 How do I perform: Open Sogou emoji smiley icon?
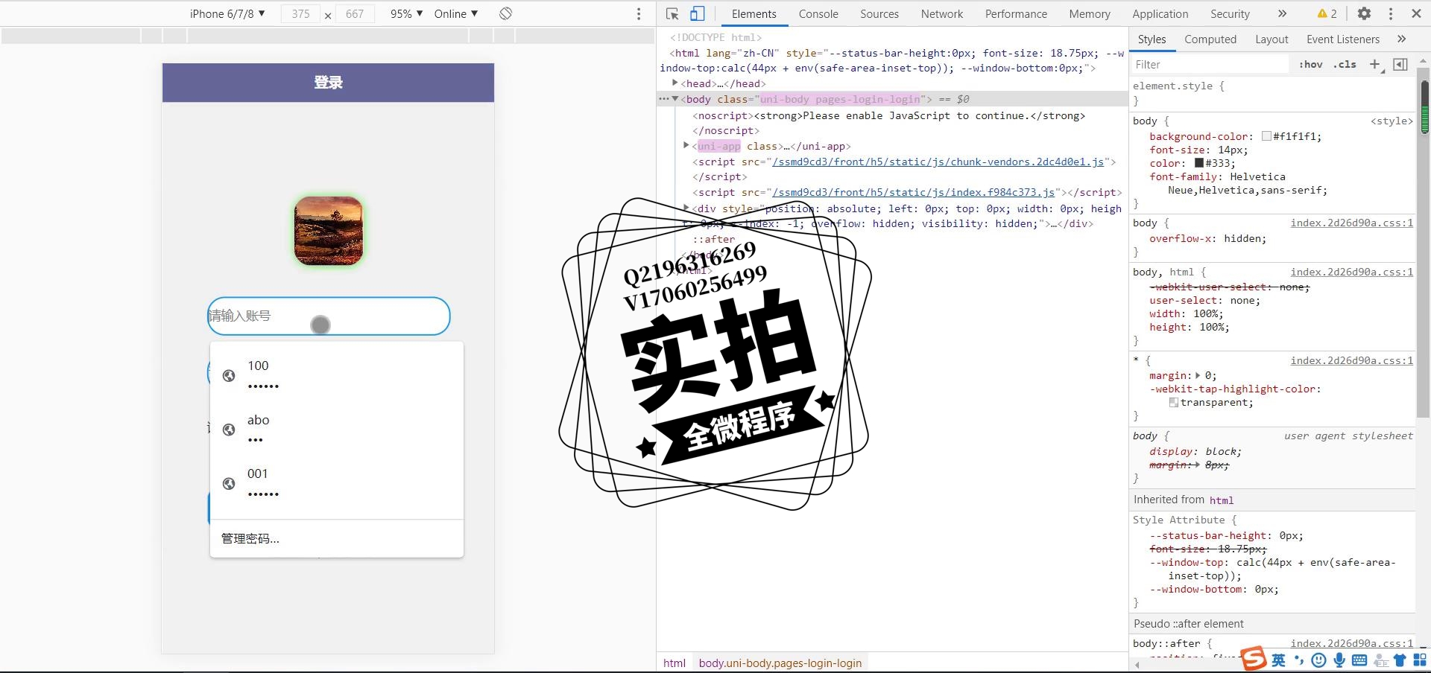pos(1318,660)
